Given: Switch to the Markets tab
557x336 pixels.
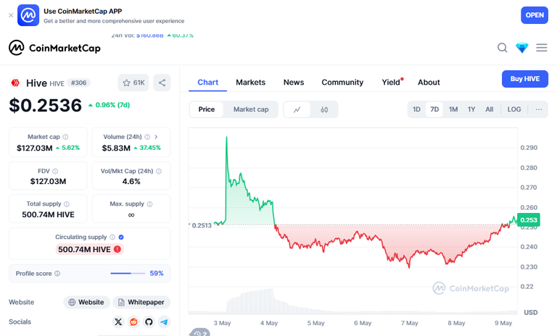Looking at the screenshot, I should 250,83.
